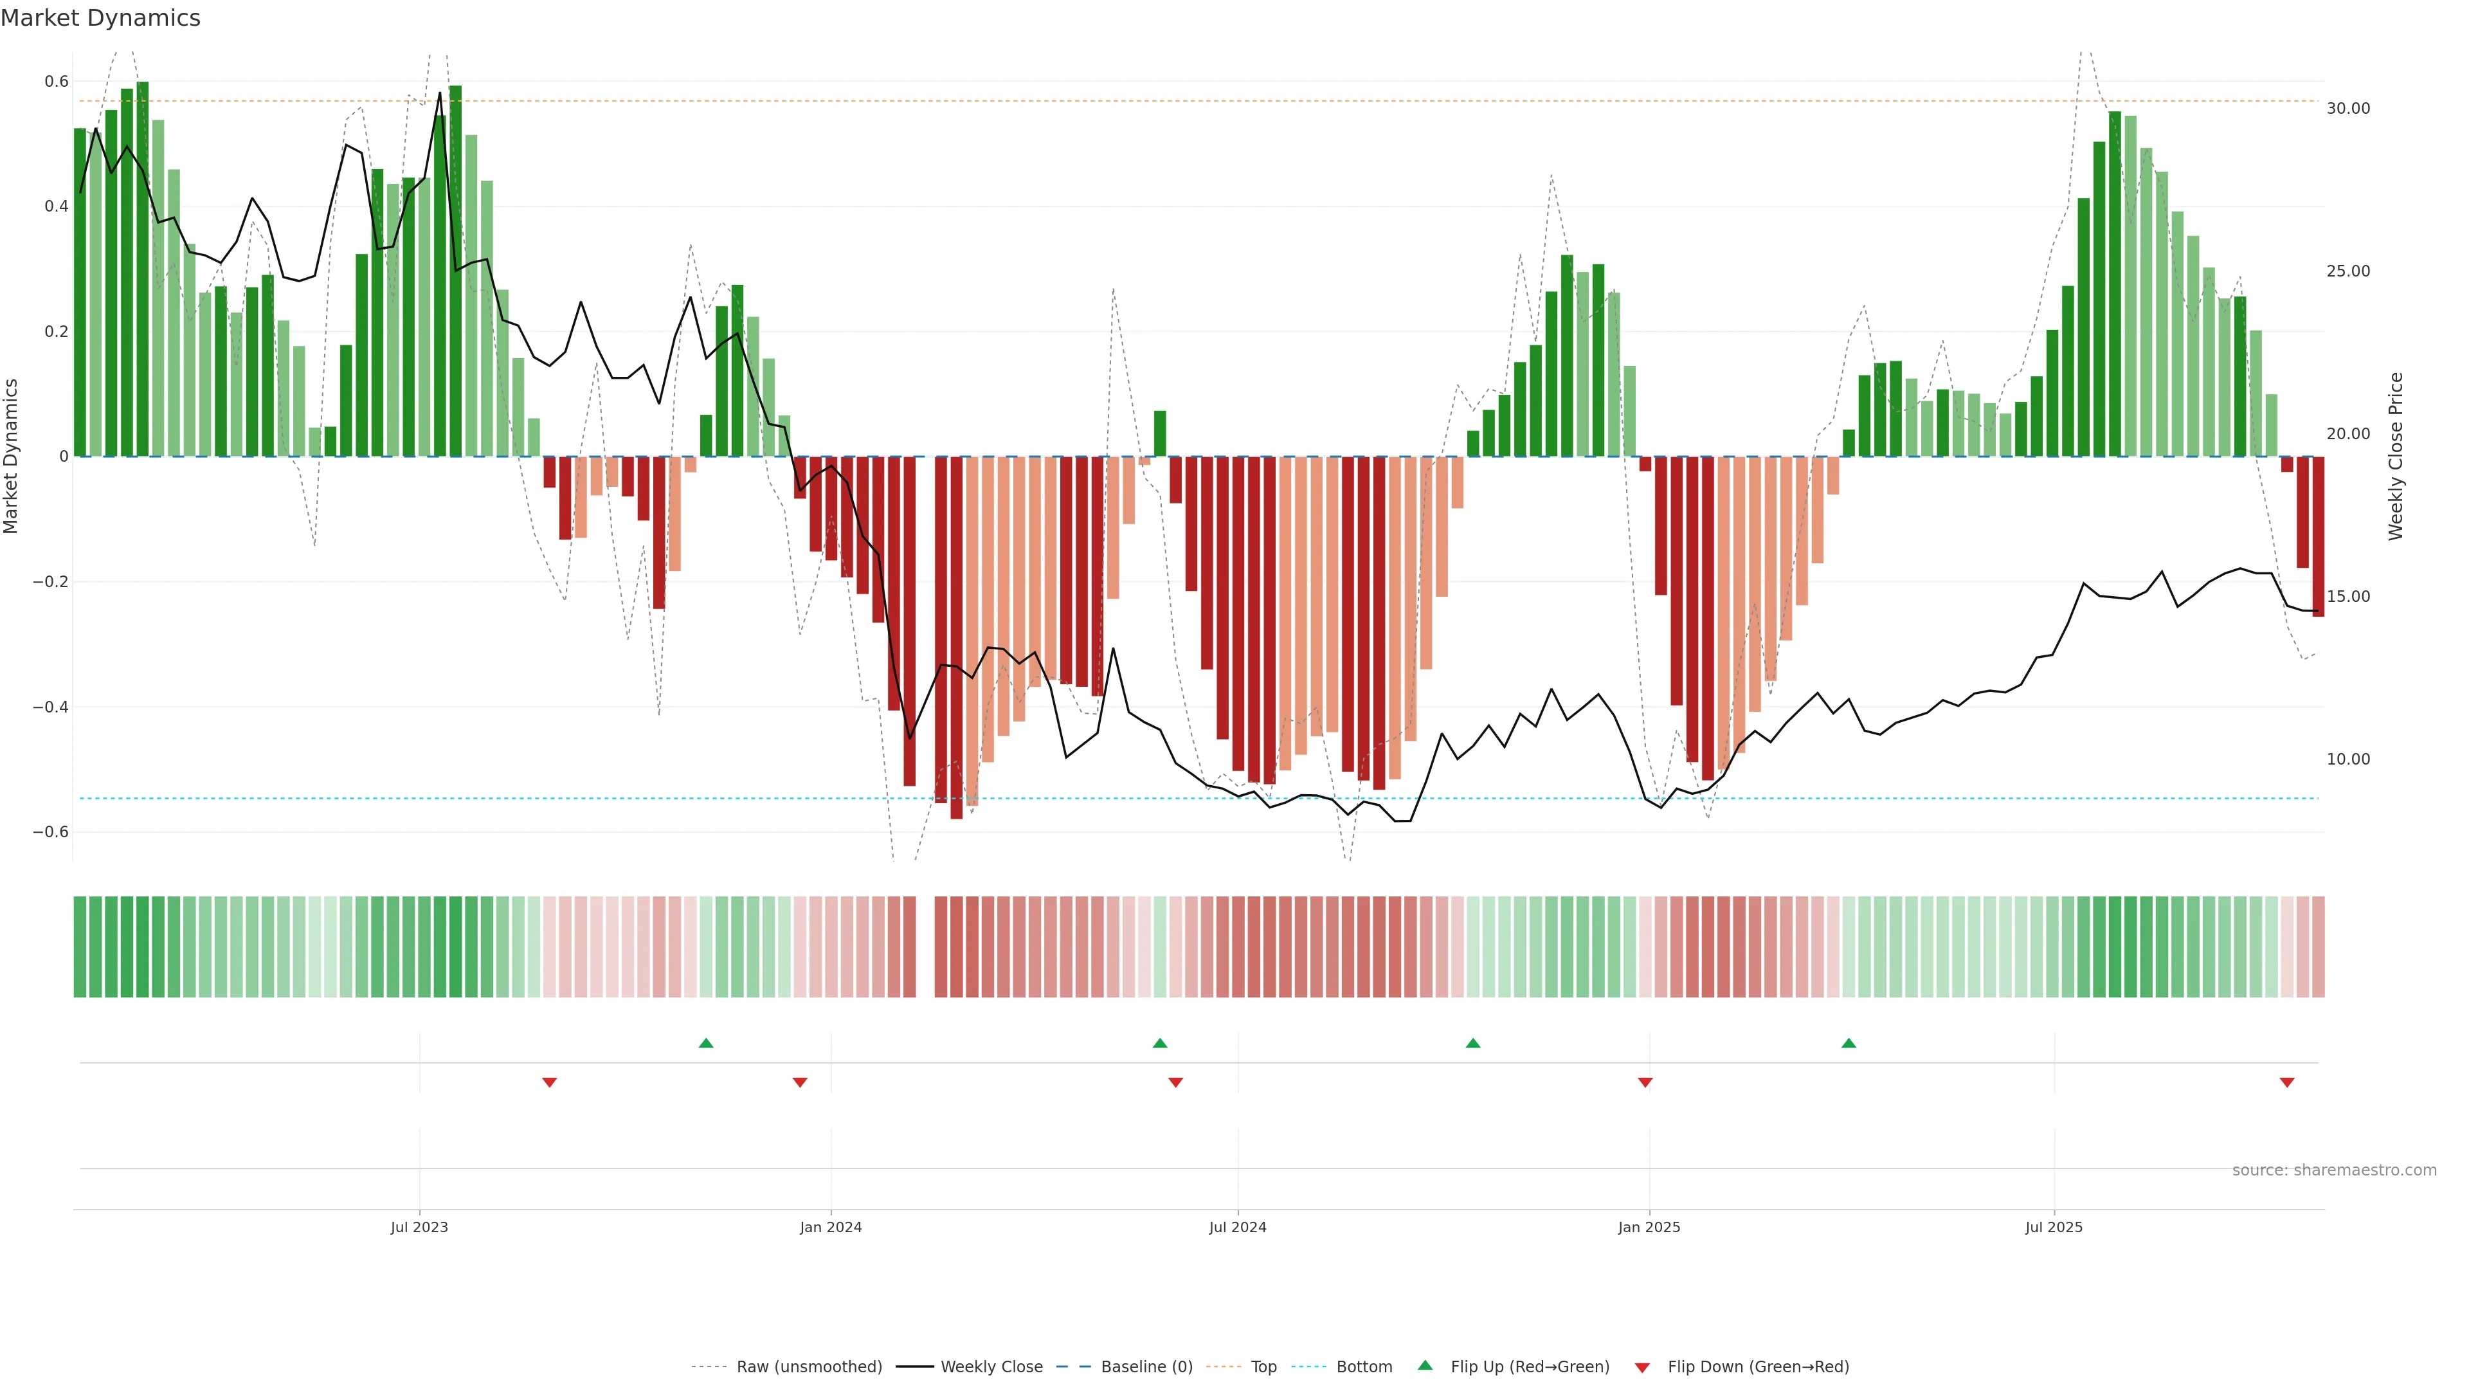Click the green flip-up marker around April 2025
Viewport: 2469px width, 1389px height.
coord(1849,1043)
